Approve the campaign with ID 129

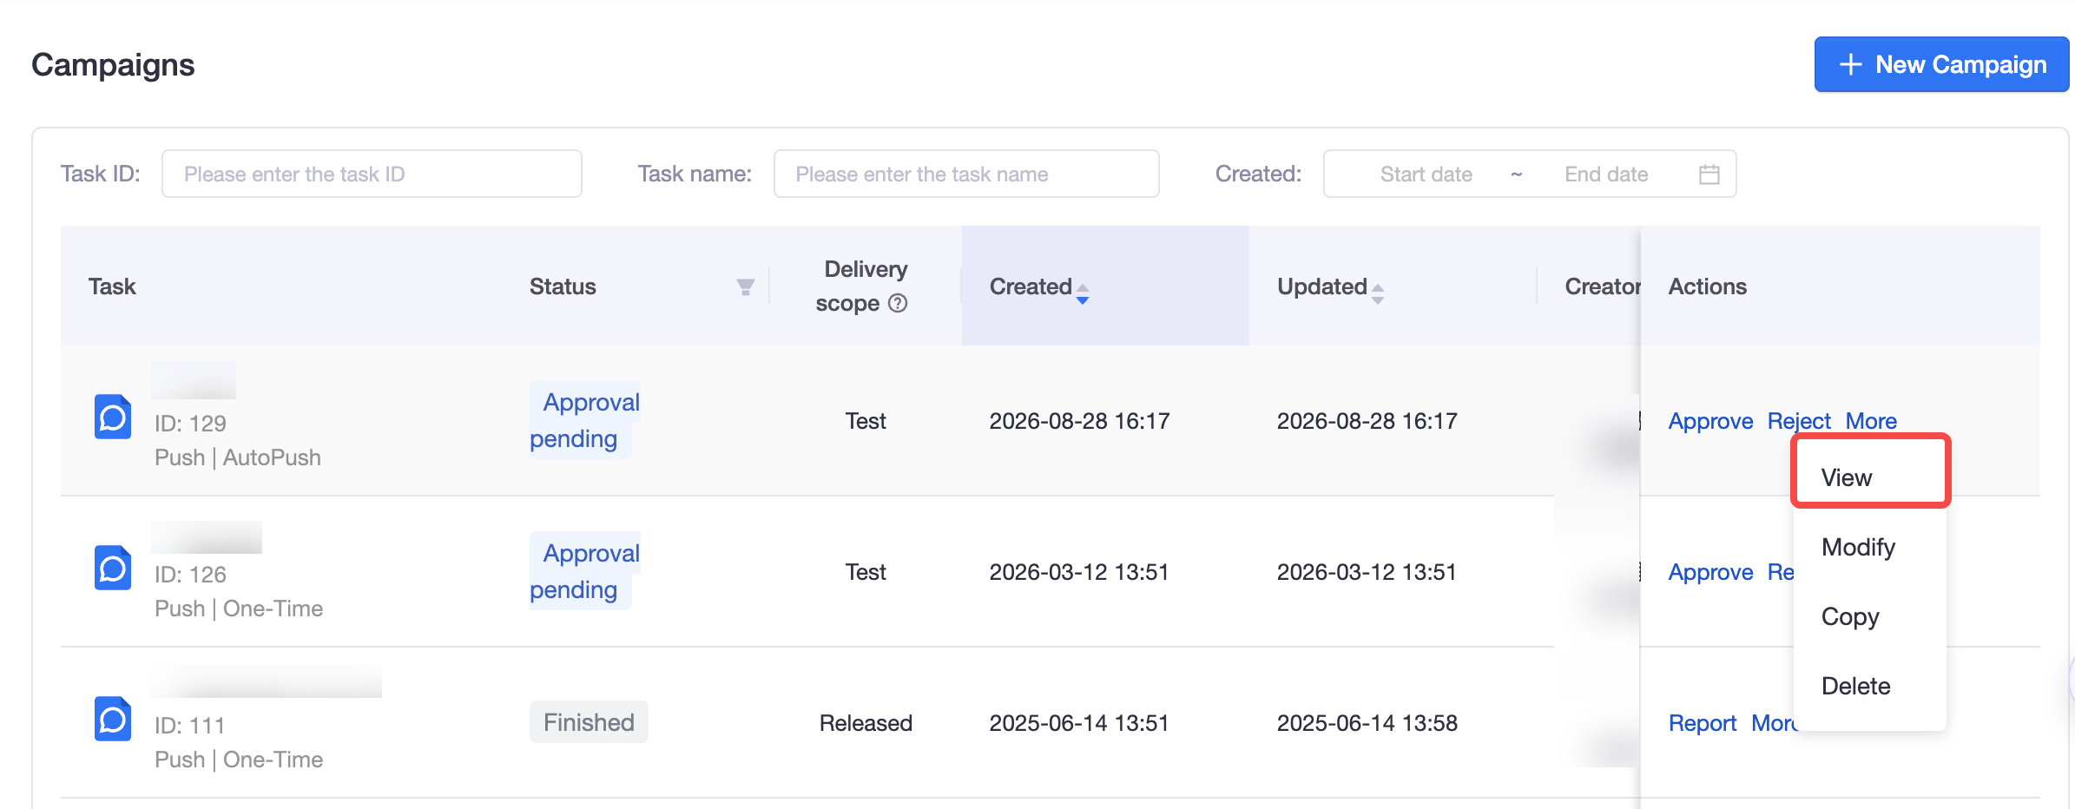click(x=1710, y=421)
